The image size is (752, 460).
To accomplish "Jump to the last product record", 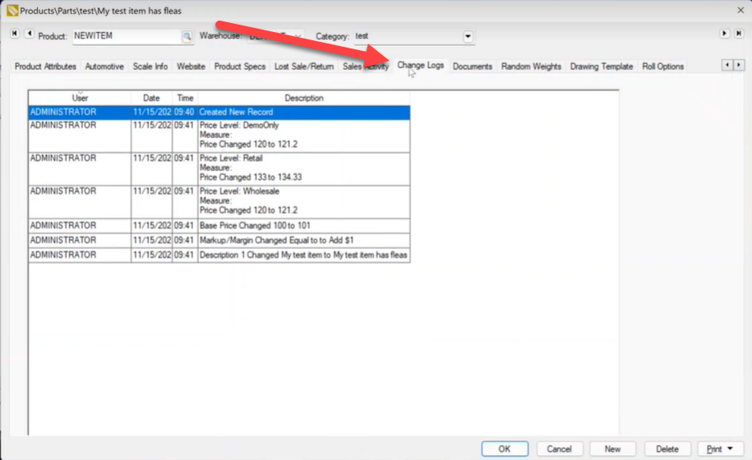I will pos(738,34).
